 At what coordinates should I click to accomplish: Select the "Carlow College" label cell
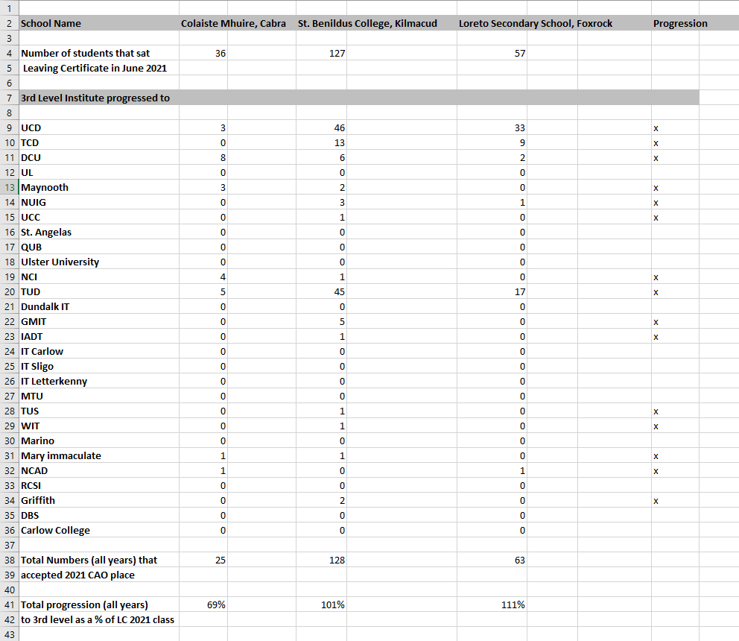pyautogui.click(x=55, y=530)
